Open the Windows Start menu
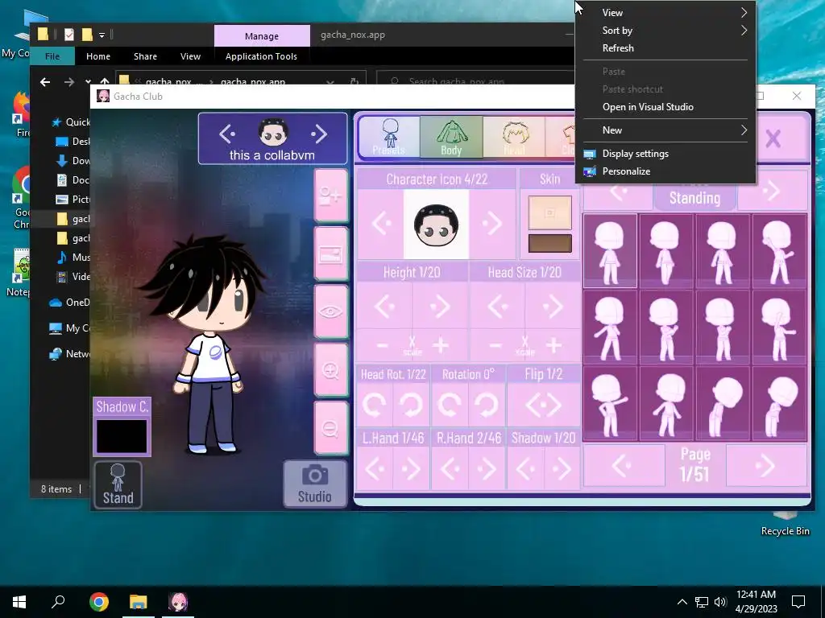This screenshot has width=825, height=618. click(x=19, y=602)
